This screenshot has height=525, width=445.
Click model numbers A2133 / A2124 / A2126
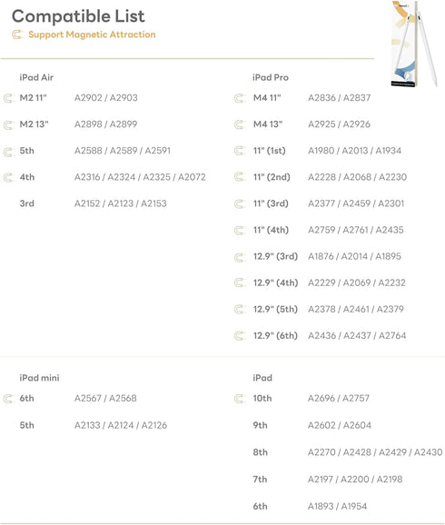[x=121, y=425]
